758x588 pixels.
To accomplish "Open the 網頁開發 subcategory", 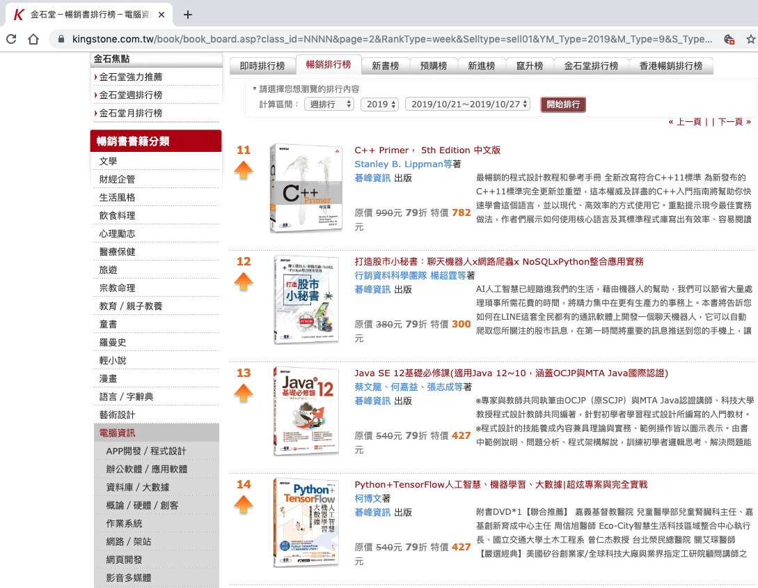I will click(124, 560).
